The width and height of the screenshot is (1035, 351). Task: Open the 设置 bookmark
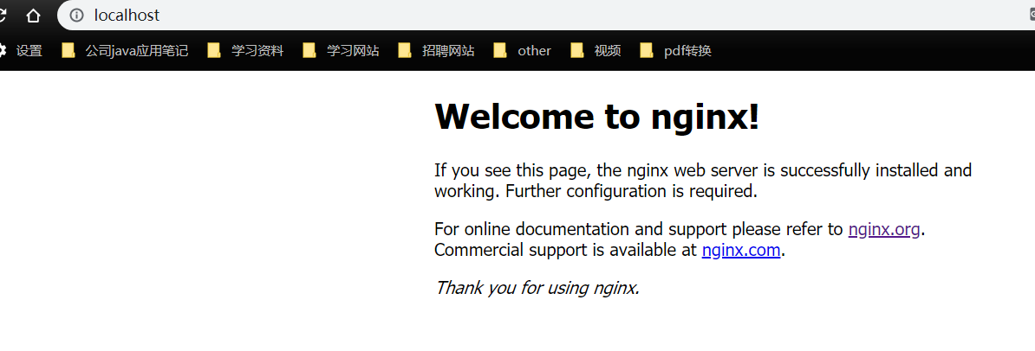(x=21, y=51)
